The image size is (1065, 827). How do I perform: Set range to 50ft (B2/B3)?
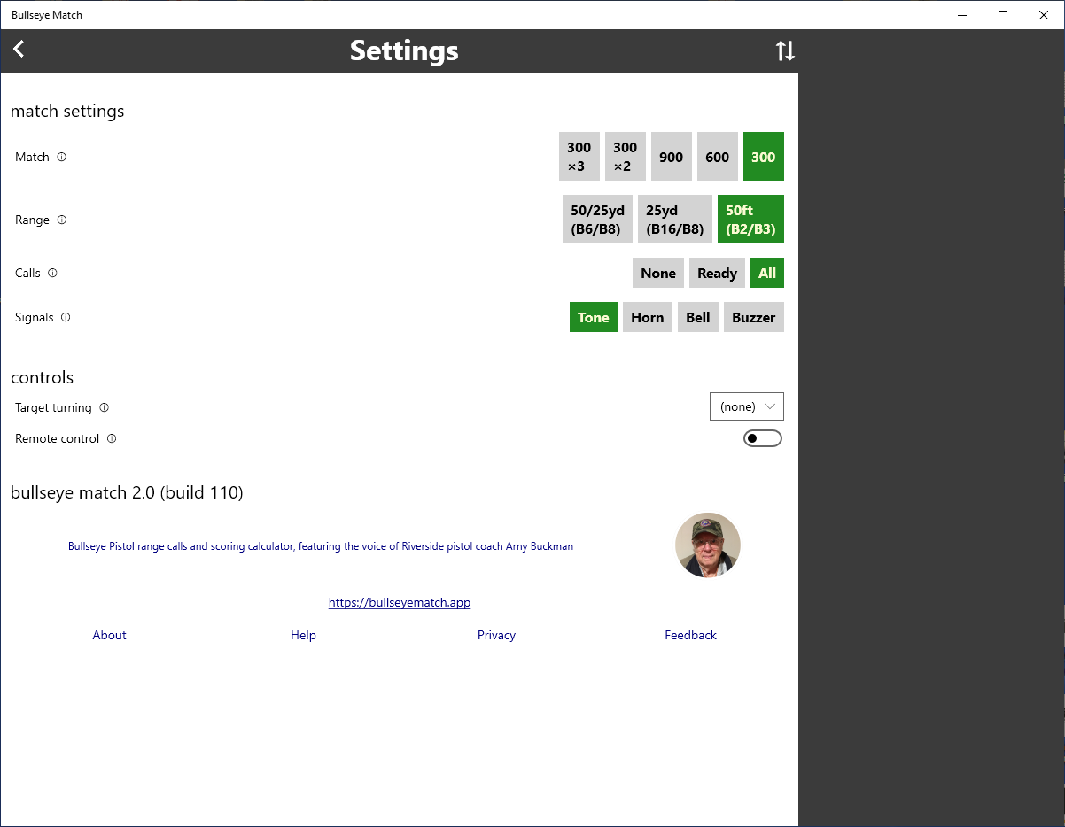(750, 220)
